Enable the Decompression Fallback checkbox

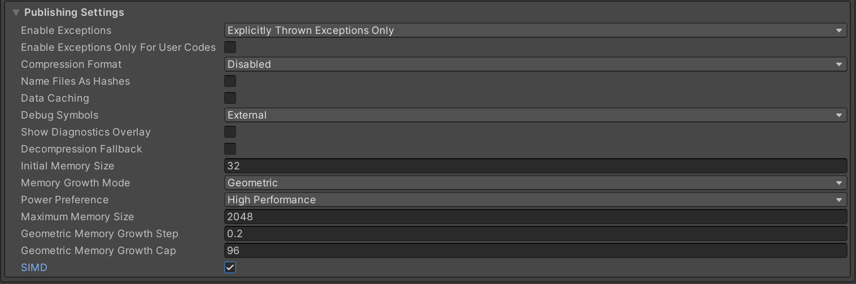pos(230,149)
